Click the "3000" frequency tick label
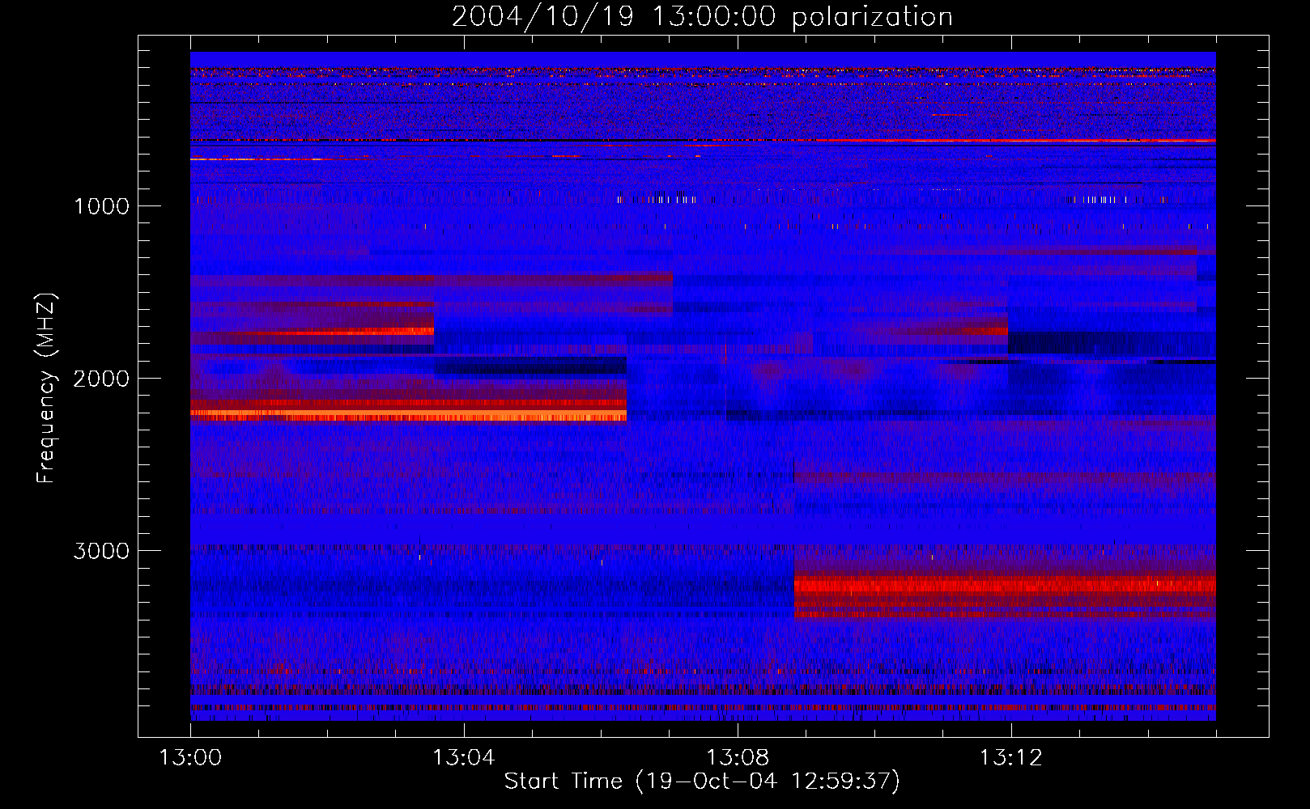Viewport: 1310px width, 809px height. (101, 551)
